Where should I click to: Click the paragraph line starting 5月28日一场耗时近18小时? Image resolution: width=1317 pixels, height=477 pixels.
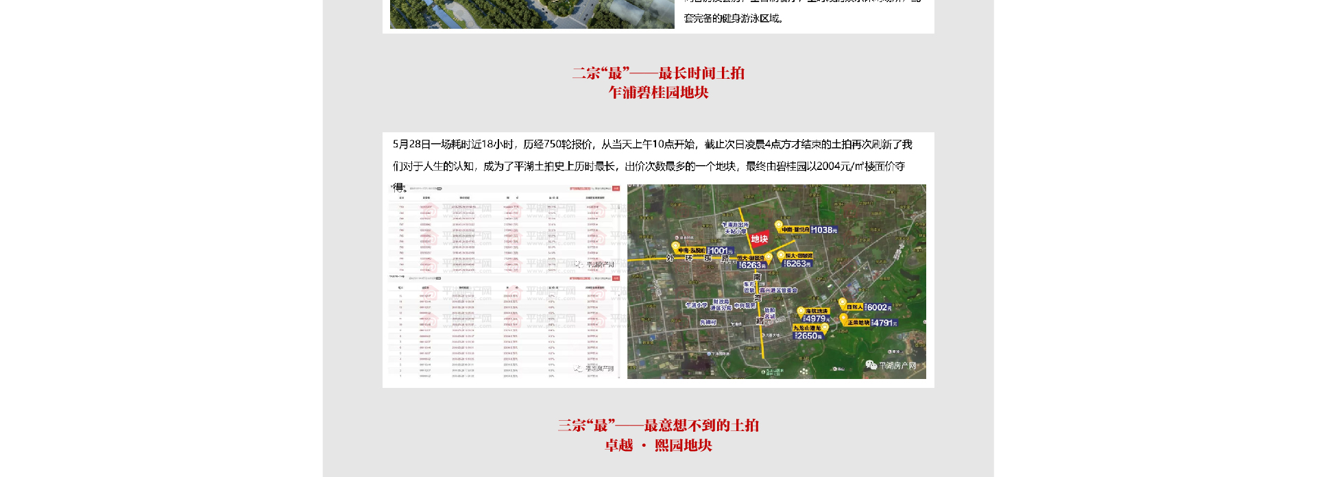652,145
